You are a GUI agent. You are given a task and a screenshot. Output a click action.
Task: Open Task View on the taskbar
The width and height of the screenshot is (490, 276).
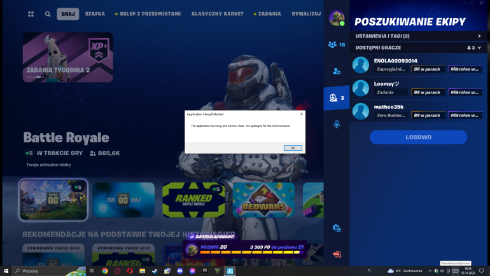(92, 271)
